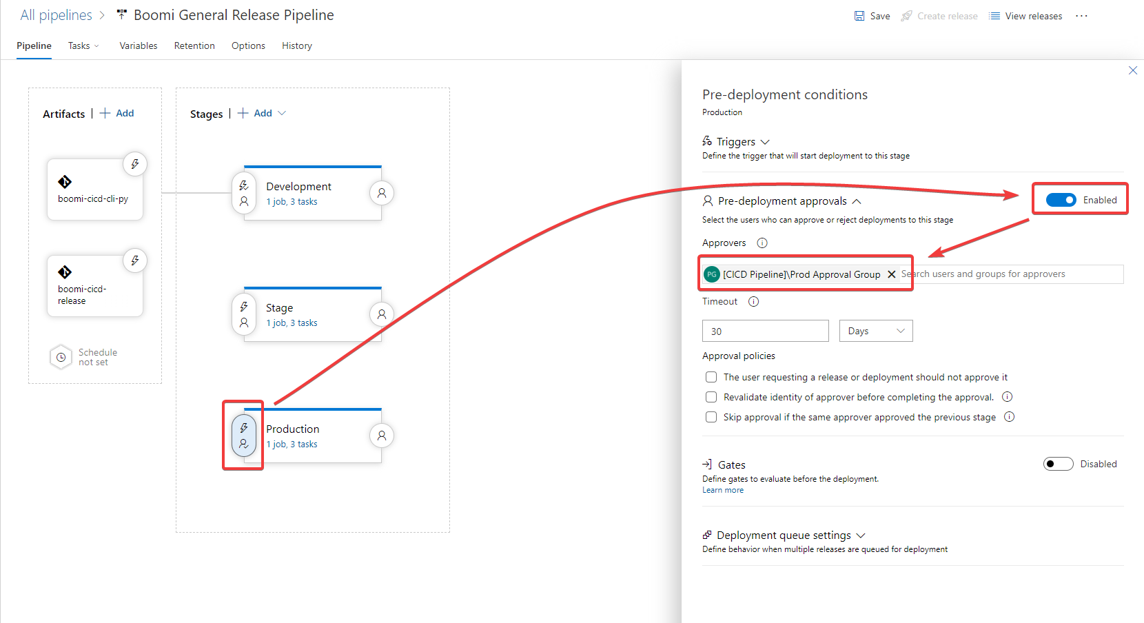Screen dimensions: 1144x623
Task: Remove the Prod Approval Group approver
Action: tap(891, 274)
